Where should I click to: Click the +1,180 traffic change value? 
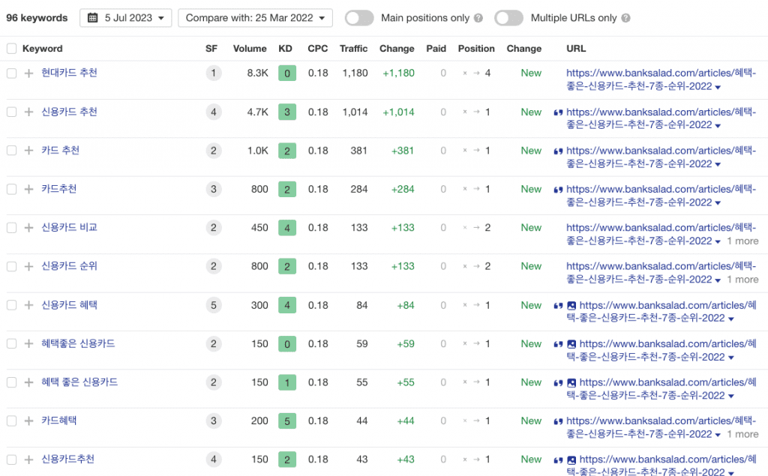tap(399, 73)
